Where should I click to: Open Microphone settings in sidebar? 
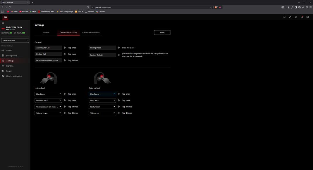point(15,55)
